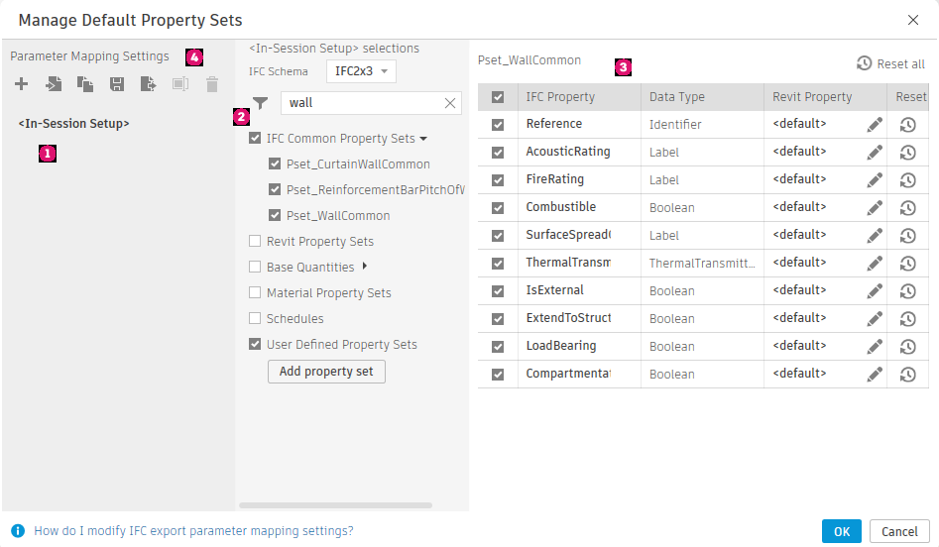The image size is (939, 547).
Task: Open the IFC Schema dropdown
Action: click(361, 71)
